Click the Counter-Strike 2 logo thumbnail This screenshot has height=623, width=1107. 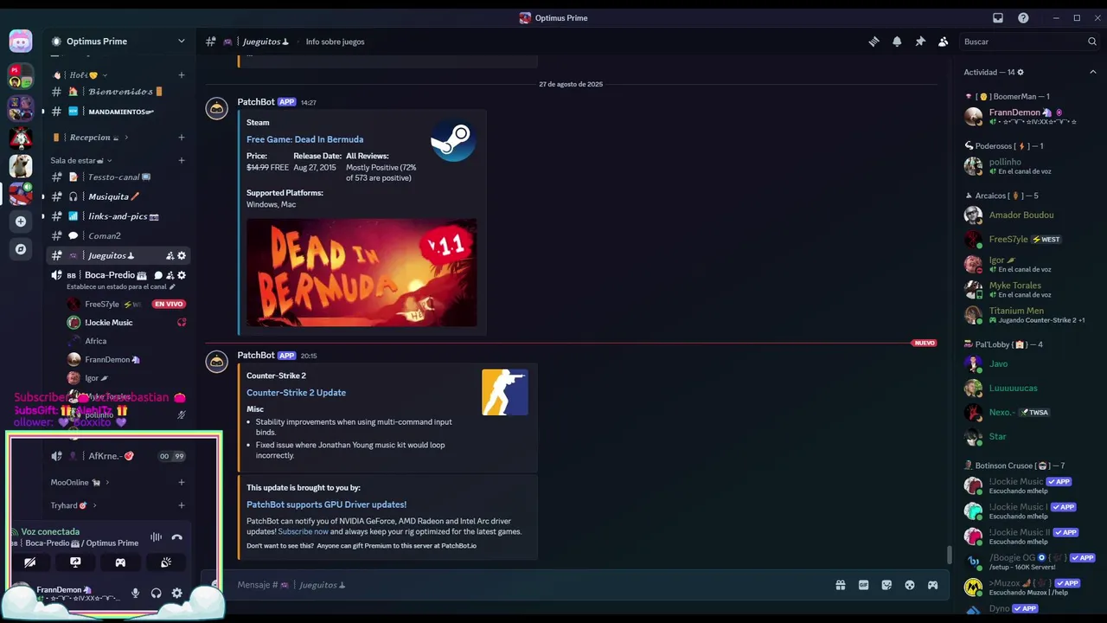[505, 392]
